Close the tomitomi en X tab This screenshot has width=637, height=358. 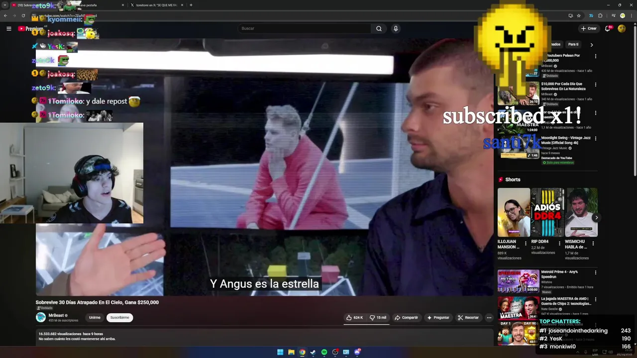[x=182, y=5]
